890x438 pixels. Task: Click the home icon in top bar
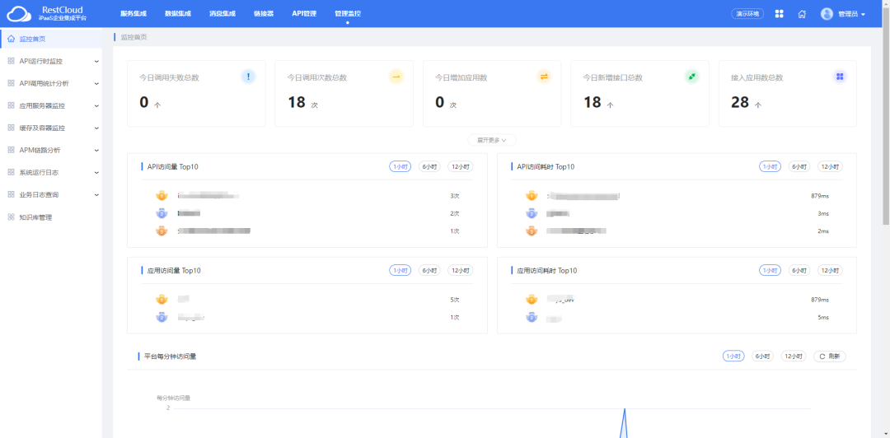802,14
